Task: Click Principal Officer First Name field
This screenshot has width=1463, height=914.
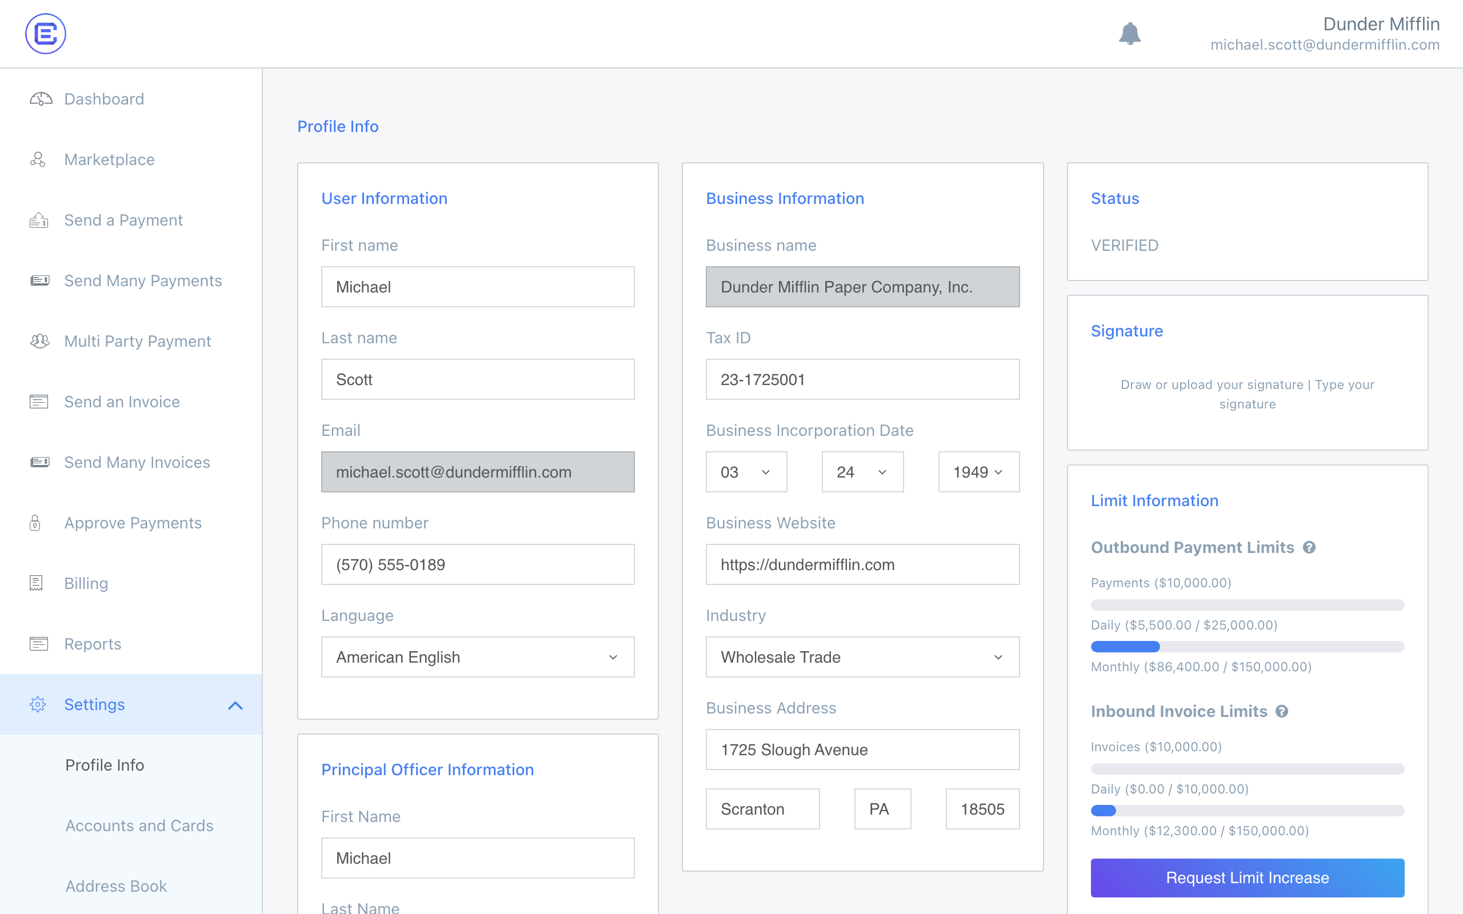Action: [478, 859]
